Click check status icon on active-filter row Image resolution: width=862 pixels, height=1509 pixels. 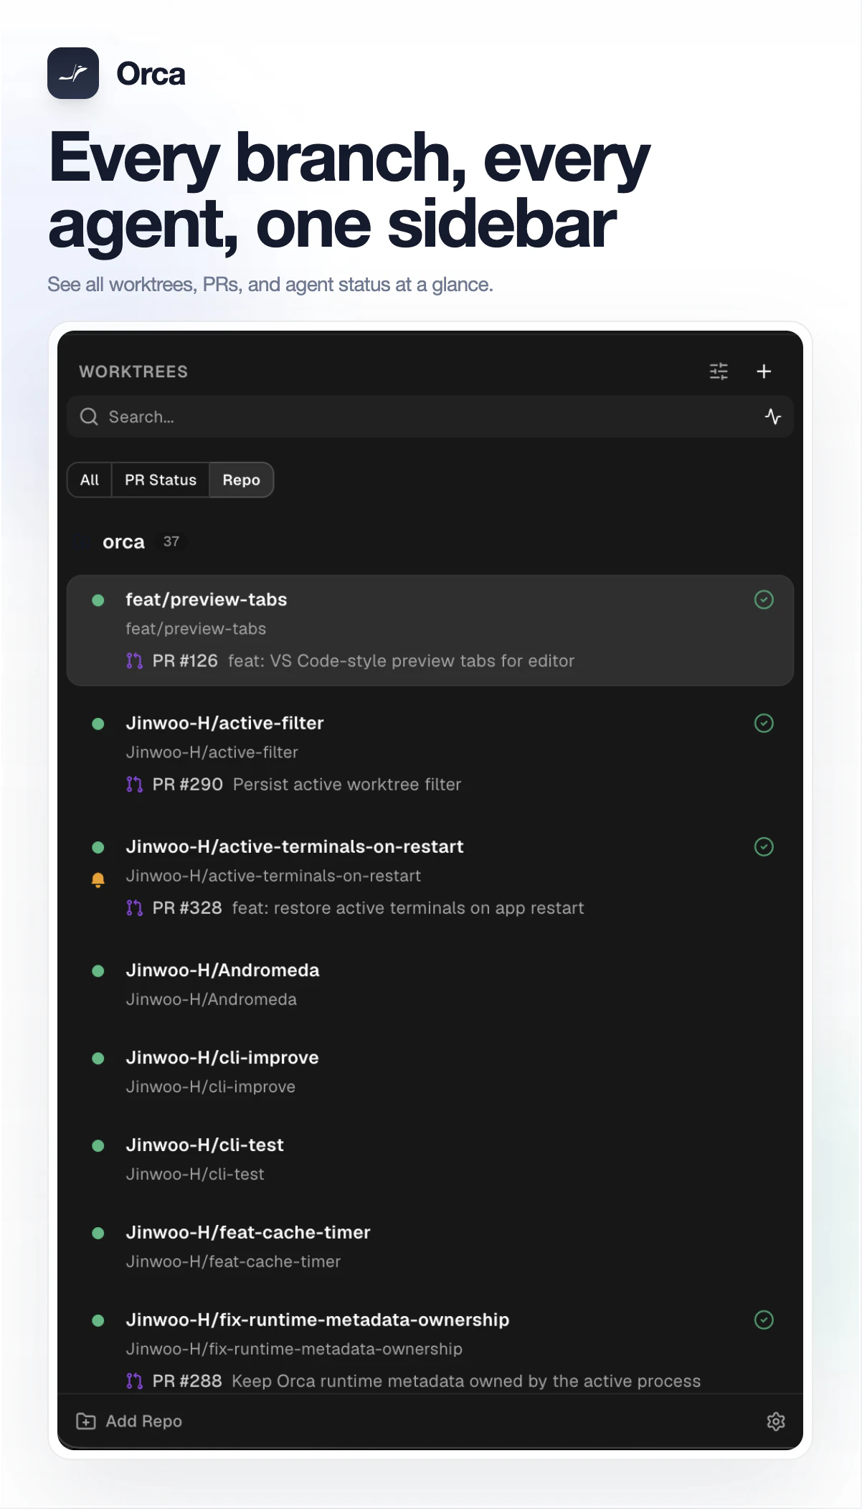click(764, 723)
